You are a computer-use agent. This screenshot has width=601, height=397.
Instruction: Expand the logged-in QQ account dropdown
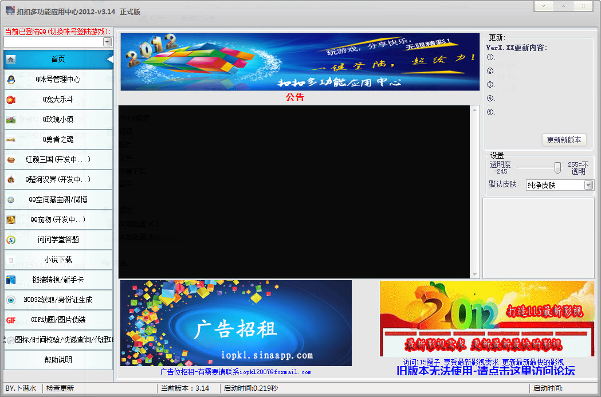tap(108, 42)
